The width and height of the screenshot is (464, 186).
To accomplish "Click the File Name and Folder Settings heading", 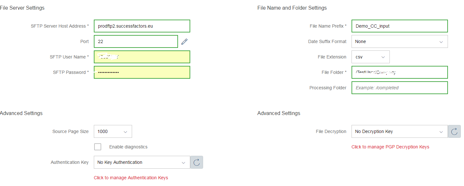I will [292, 7].
